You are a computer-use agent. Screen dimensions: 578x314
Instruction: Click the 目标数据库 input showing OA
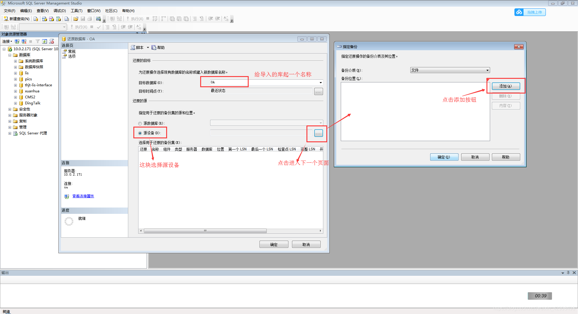pos(264,82)
